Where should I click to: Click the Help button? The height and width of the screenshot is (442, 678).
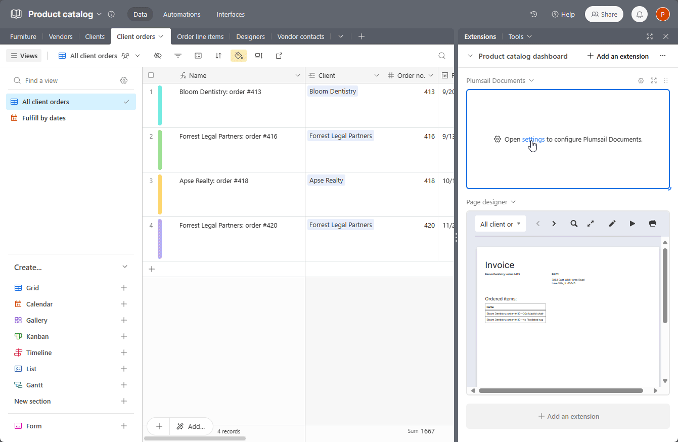pos(563,14)
